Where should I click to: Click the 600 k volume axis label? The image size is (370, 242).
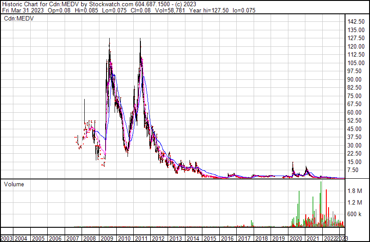(x=354, y=214)
